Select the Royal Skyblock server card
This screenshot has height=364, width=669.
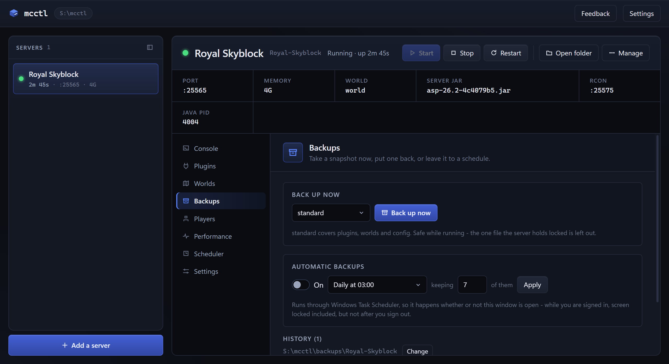[86, 79]
